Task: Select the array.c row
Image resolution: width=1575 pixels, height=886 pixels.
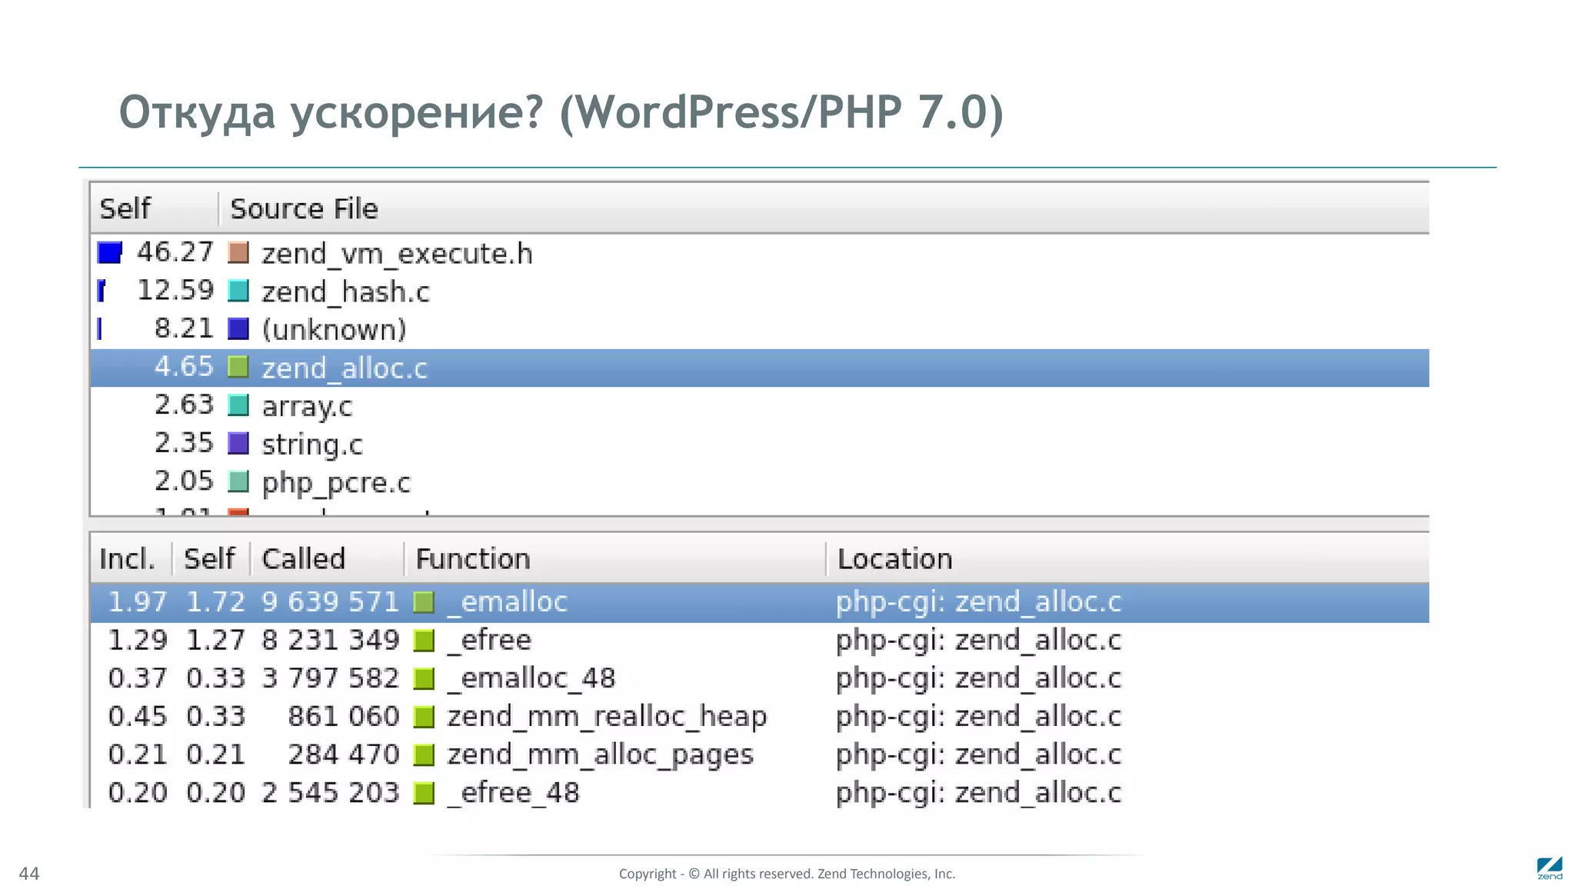Action: point(760,405)
